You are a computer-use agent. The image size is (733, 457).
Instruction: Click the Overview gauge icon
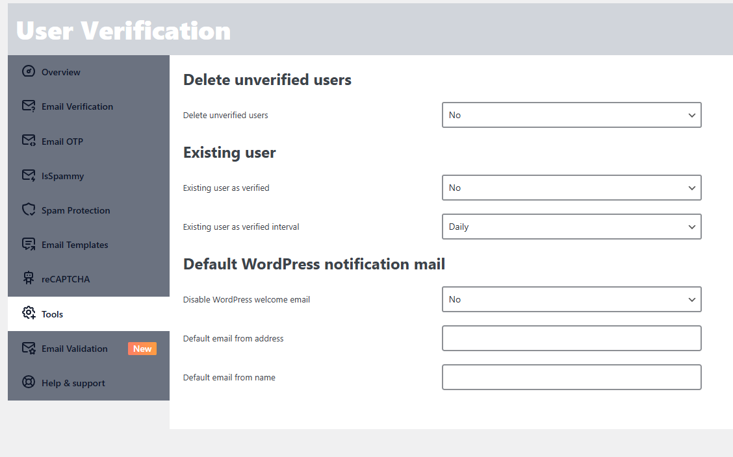tap(29, 71)
